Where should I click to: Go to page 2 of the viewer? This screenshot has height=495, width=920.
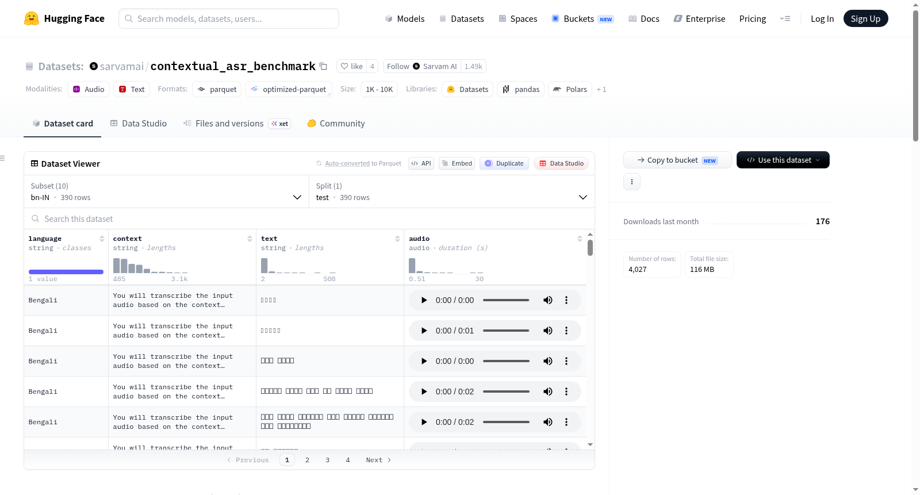point(308,460)
